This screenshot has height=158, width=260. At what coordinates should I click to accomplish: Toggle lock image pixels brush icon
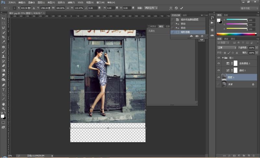[229, 53]
